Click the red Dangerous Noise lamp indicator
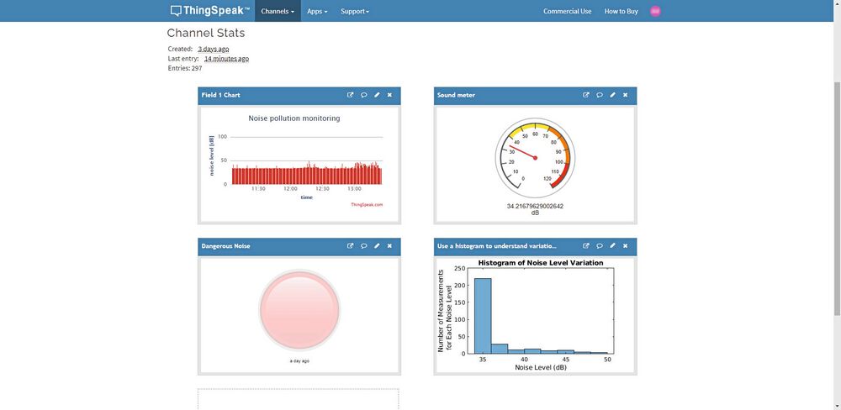This screenshot has width=841, height=410. click(x=299, y=307)
